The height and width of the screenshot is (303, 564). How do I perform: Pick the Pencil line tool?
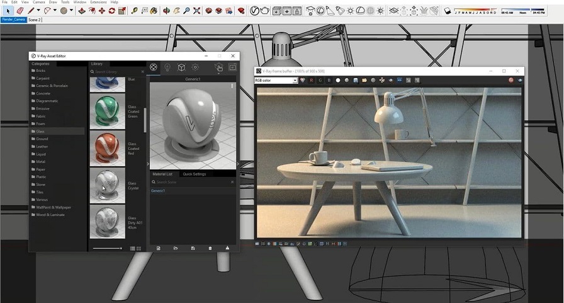[31, 11]
